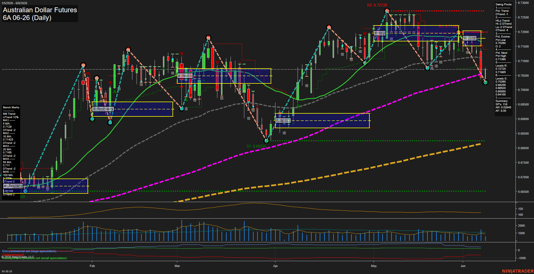Select the M:April monthly range label
534x274 pixels.
[283, 120]
